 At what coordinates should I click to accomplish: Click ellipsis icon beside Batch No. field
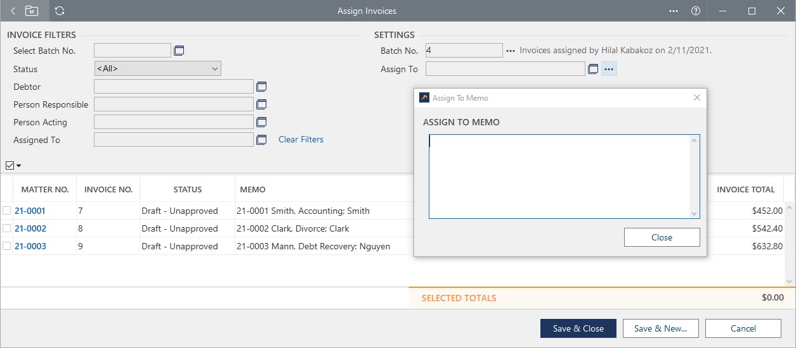coord(511,51)
